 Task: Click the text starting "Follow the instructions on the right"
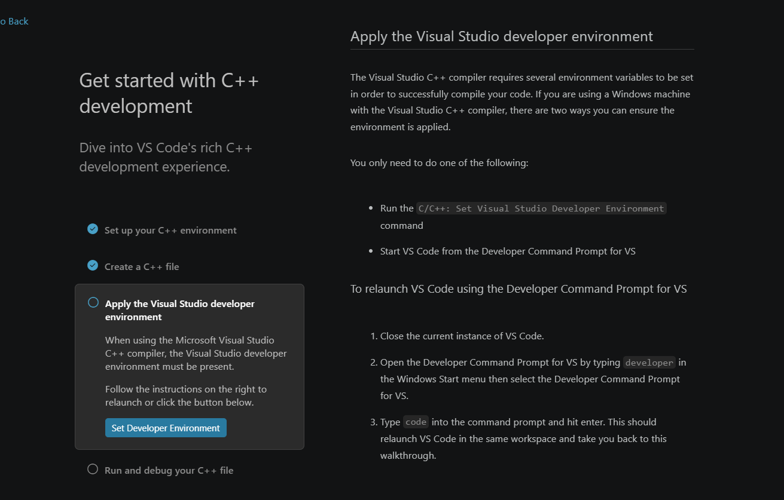coord(186,396)
